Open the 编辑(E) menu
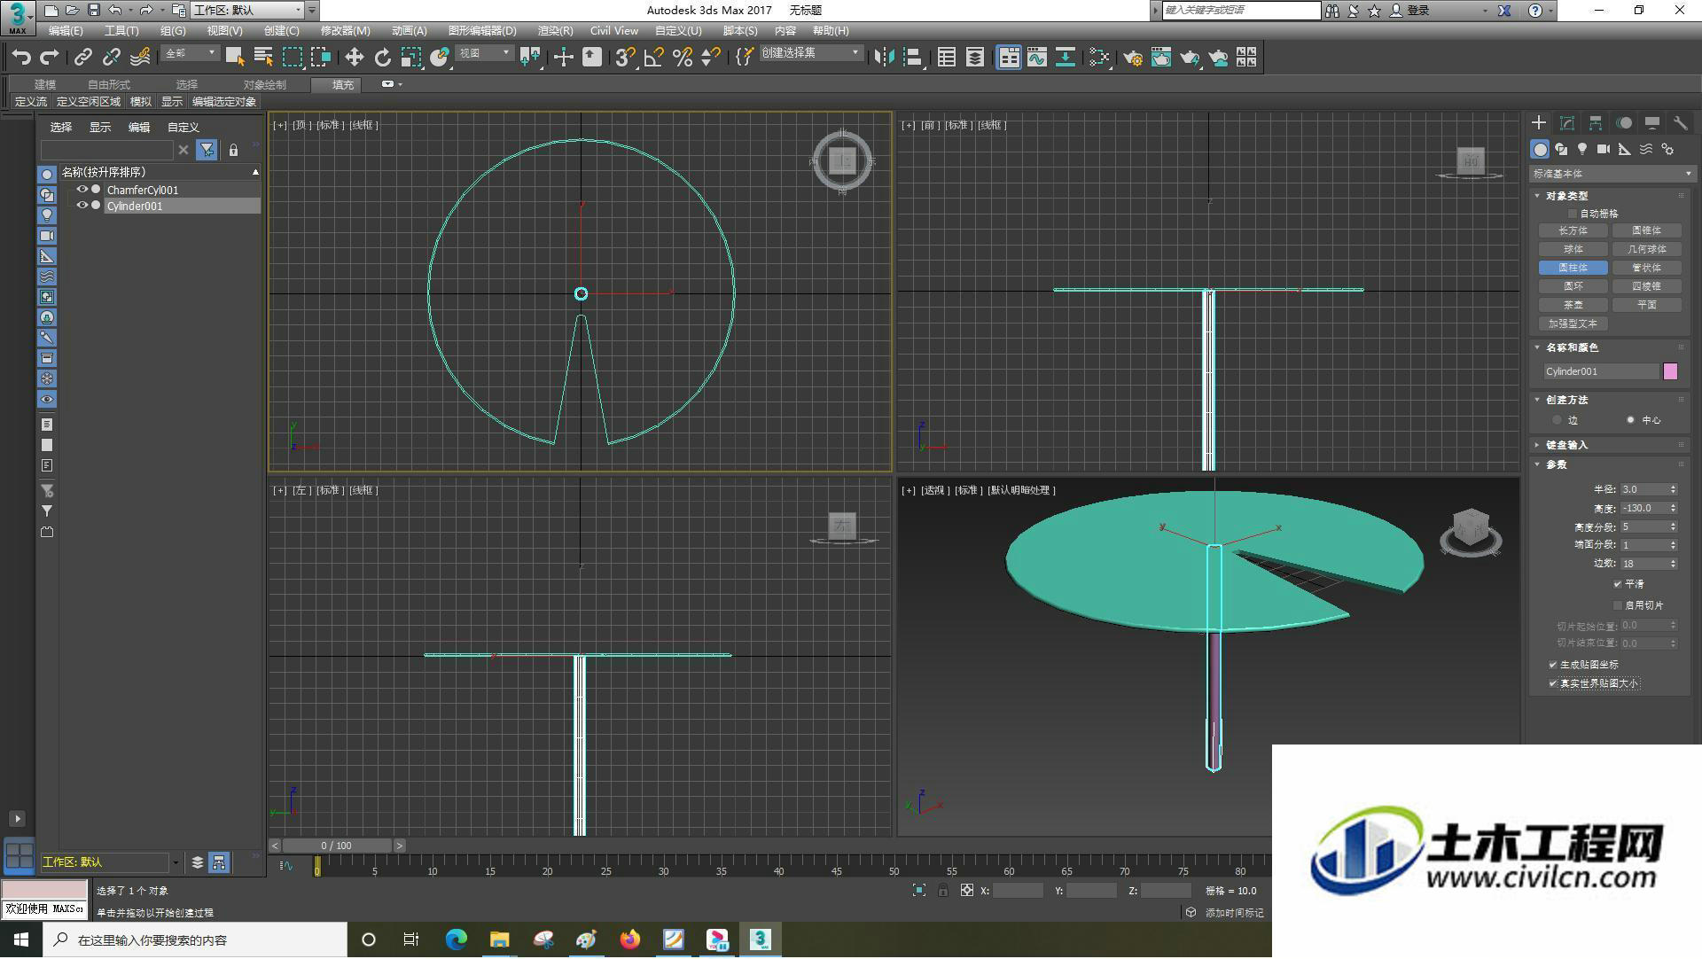 coord(66,31)
